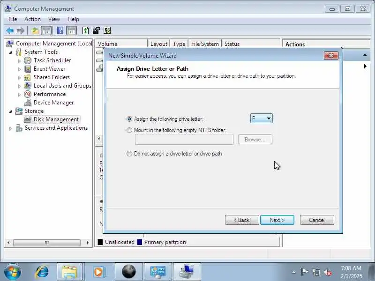Click the Shared Folders icon
The height and width of the screenshot is (281, 375).
[x=28, y=77]
